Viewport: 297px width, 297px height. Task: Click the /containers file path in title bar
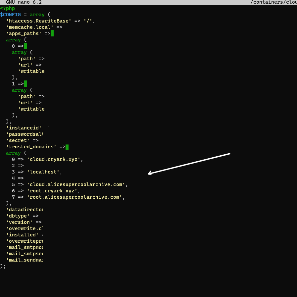click(x=273, y=2)
